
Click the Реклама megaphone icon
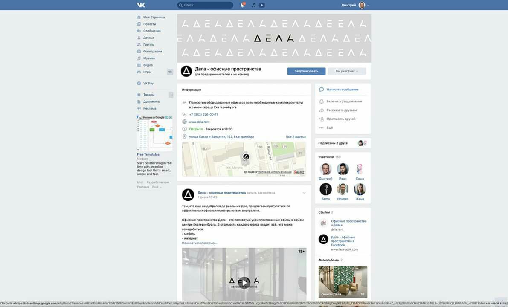pos(139,108)
